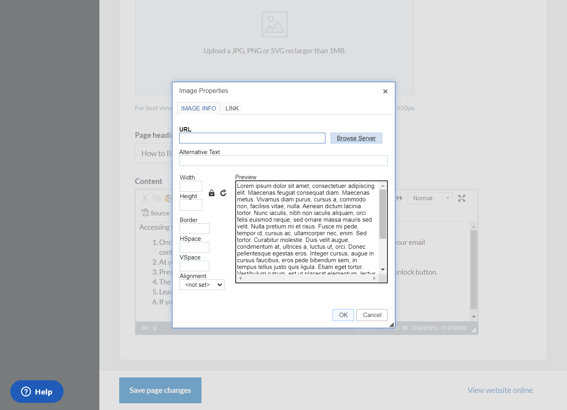This screenshot has height=410, width=567.
Task: Click the Page heading text field
Action: coord(153,153)
